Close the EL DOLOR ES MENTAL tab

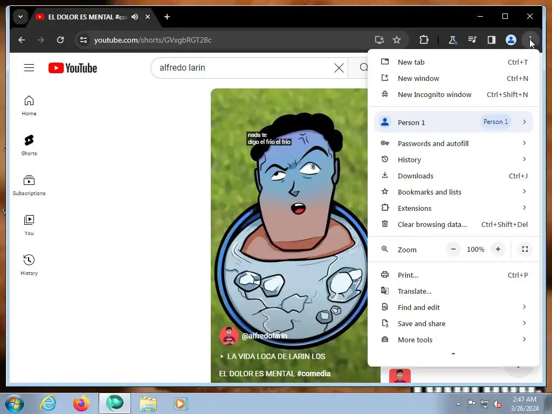click(x=148, y=17)
